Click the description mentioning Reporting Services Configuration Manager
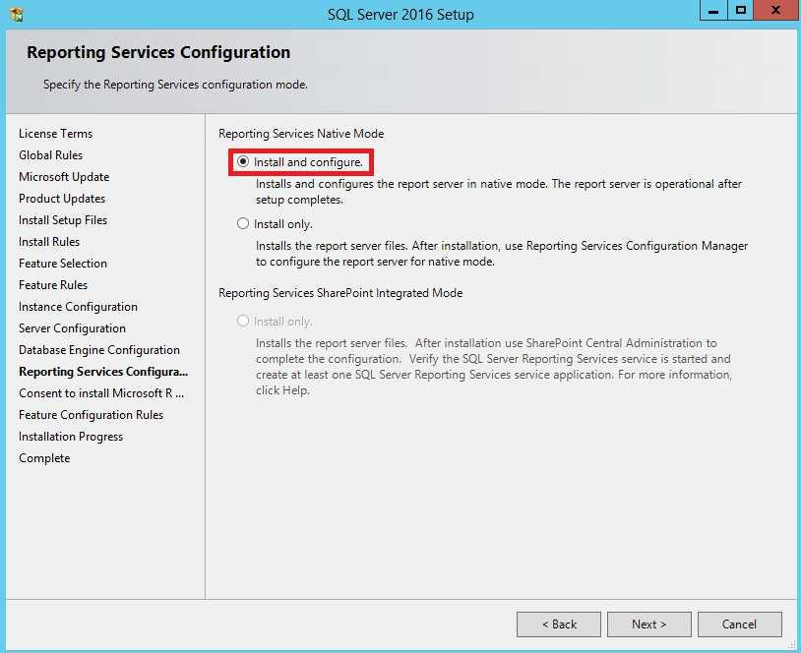 tap(502, 254)
